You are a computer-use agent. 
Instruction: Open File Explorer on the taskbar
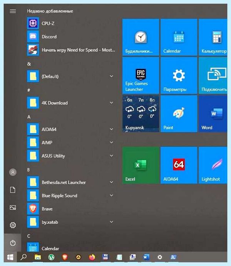click(x=38, y=257)
